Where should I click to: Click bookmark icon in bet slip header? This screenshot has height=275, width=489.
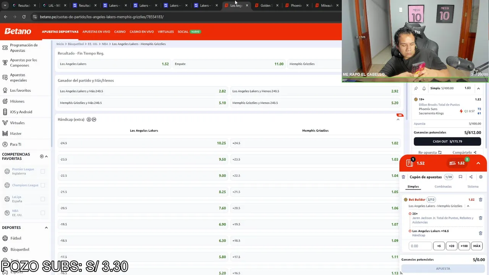click(460, 177)
